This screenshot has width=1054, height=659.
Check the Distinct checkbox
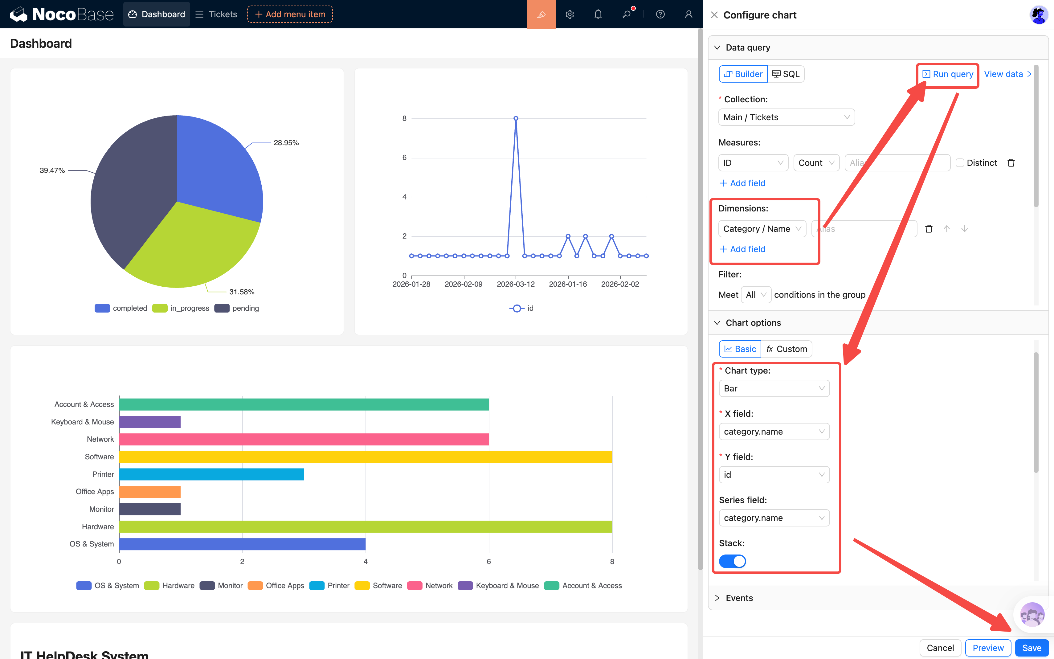point(960,162)
